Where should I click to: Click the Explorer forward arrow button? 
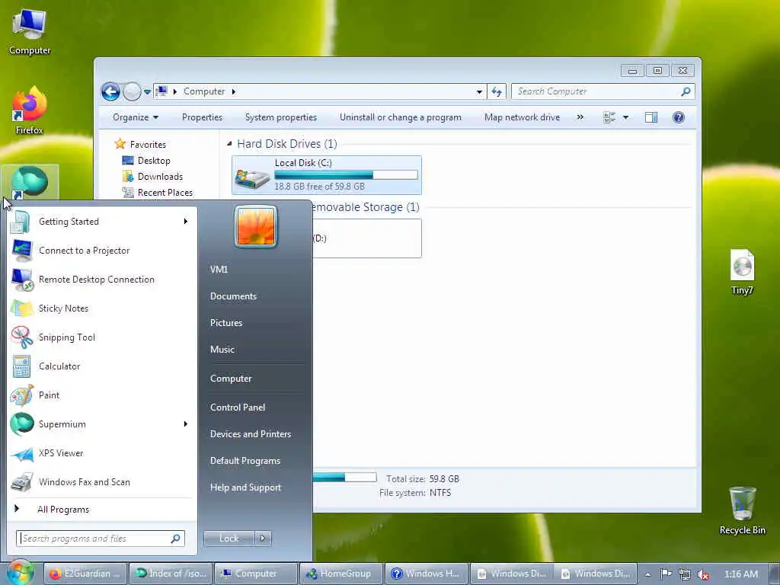point(132,91)
